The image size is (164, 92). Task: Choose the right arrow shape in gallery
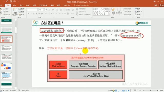104,11
